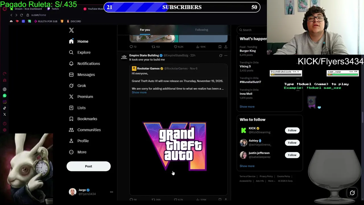Screen dimensions: 364x205
Task: Switch to the YouTube Music tab
Action: click(x=94, y=9)
